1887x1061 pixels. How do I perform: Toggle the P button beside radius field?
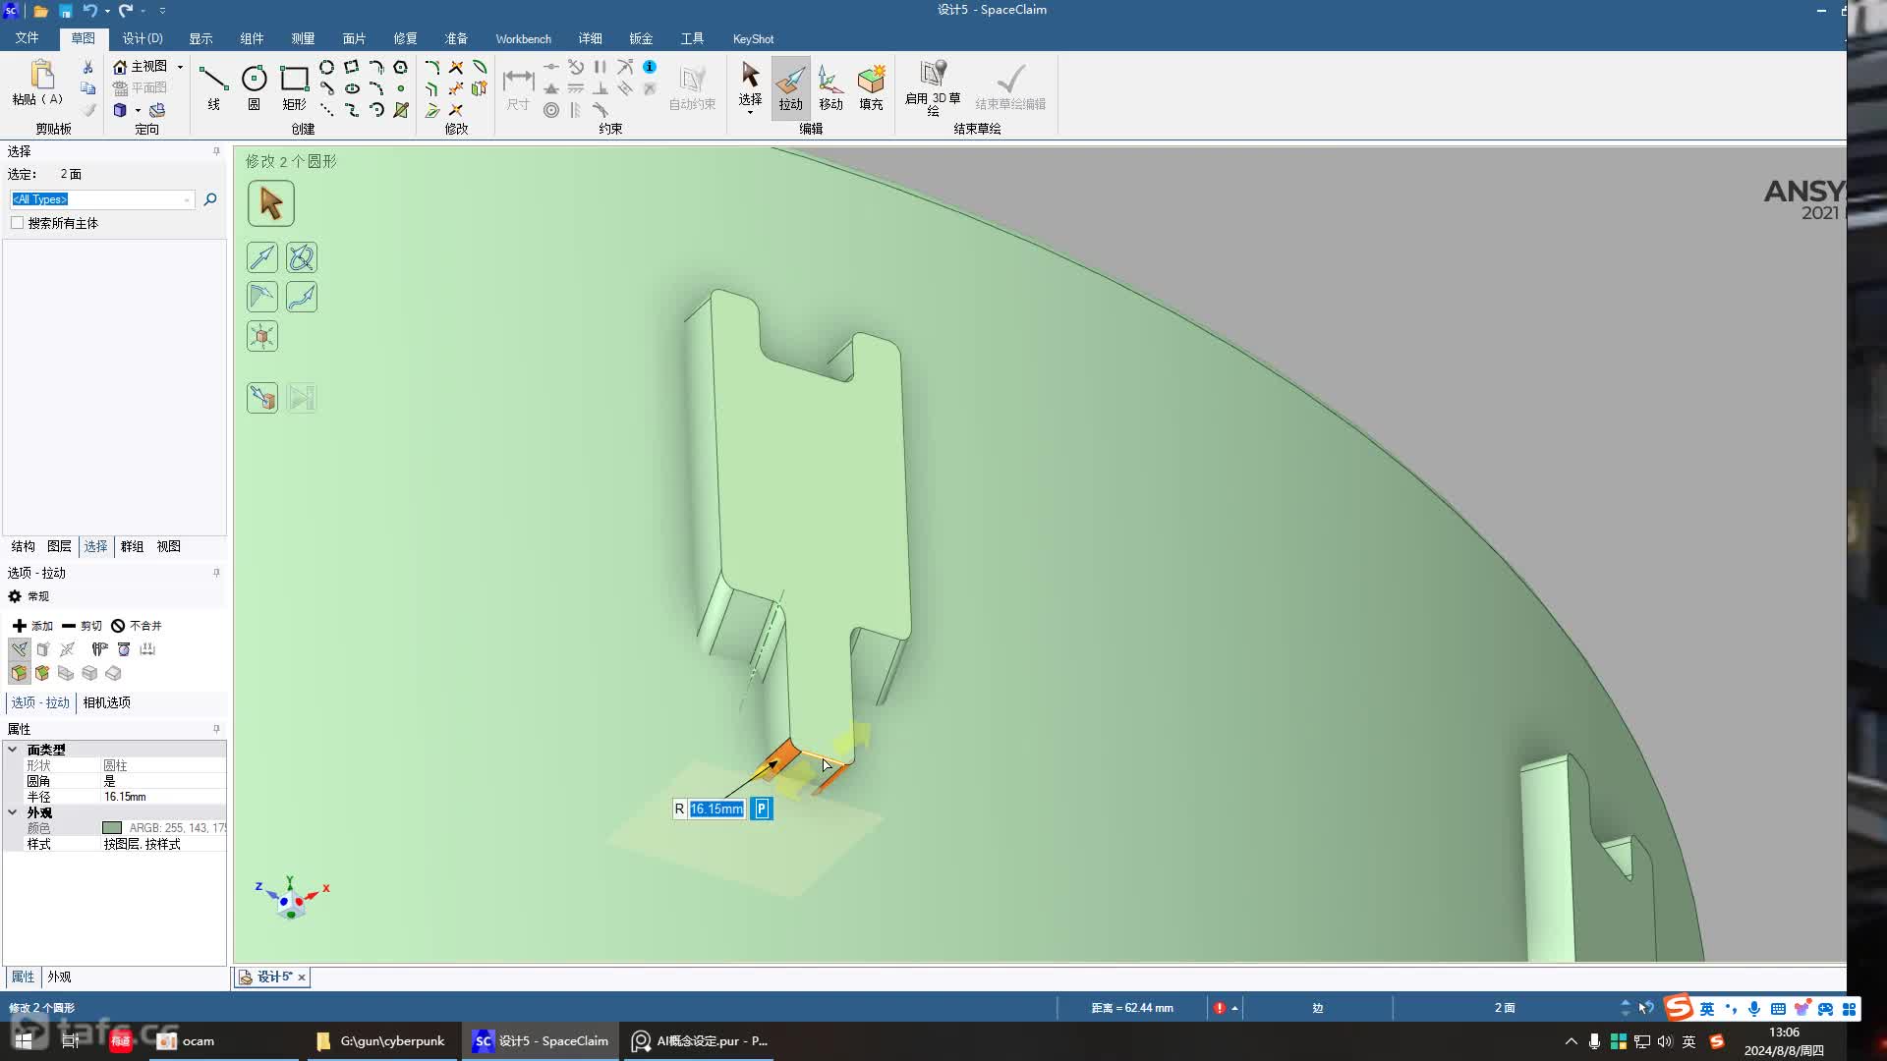coord(762,809)
